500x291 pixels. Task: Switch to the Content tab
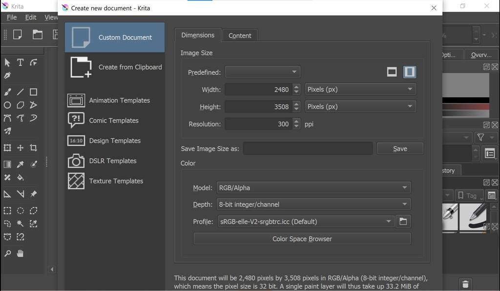pyautogui.click(x=240, y=36)
